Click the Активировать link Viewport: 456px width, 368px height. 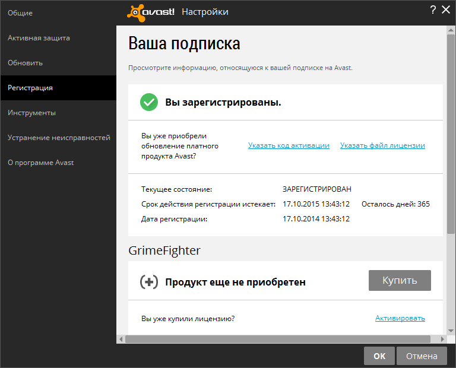coord(400,318)
